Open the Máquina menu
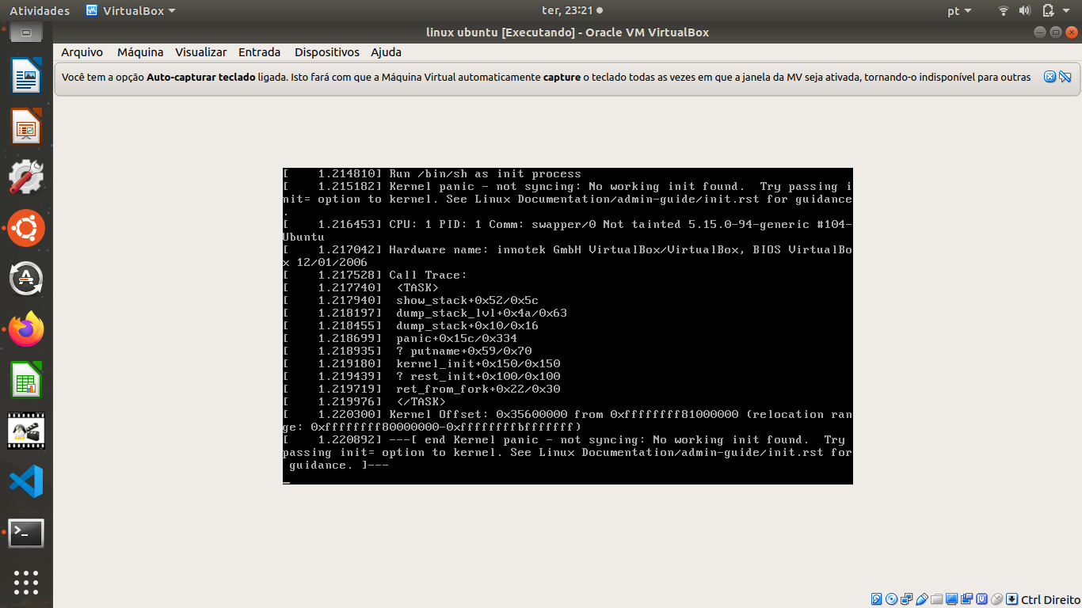Screen dimensions: 1082x608 [x=140, y=52]
